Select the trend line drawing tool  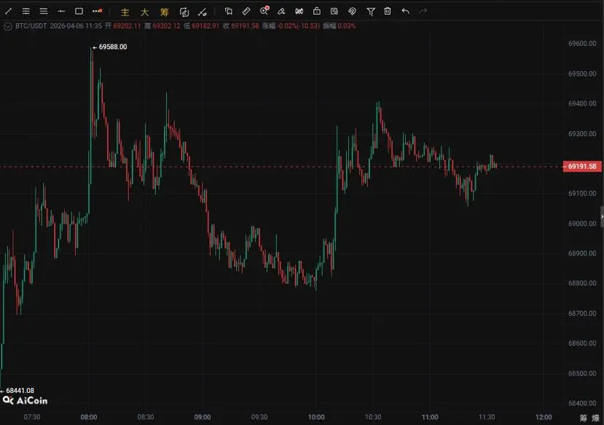[x=8, y=11]
